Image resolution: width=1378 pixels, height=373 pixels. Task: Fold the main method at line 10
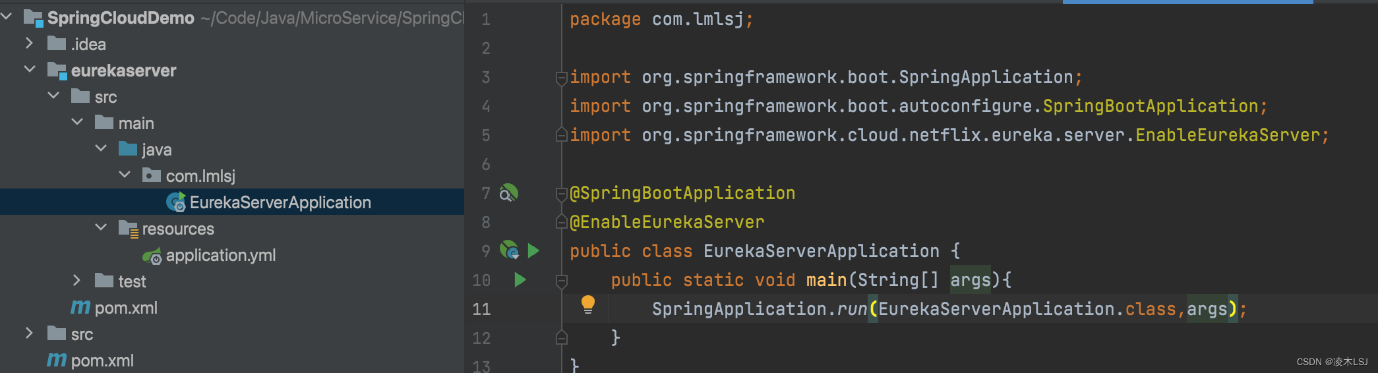(x=562, y=281)
